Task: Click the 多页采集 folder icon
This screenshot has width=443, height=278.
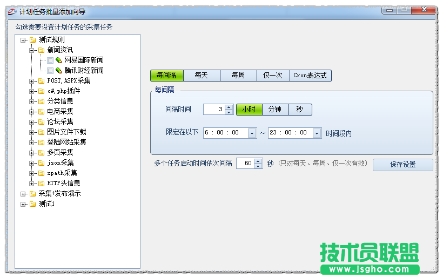Action: click(x=42, y=153)
